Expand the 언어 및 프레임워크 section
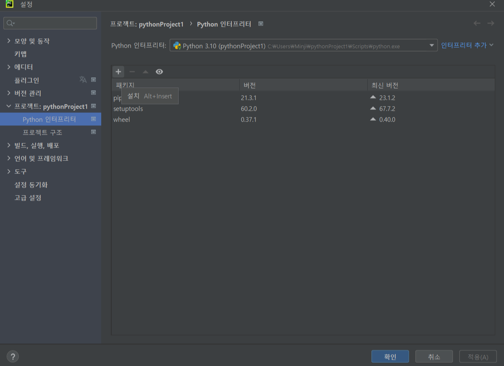Screen dimensions: 504x366 9,158
